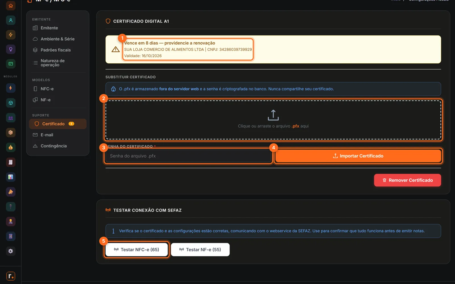Open the bar chart module icon

11,177
